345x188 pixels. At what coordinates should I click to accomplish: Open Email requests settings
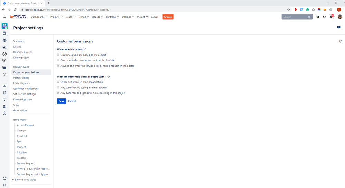(21, 83)
